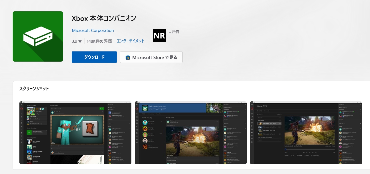Switch to the Achievements tab for Fable Legends
370x174 pixels.
click(x=151, y=114)
